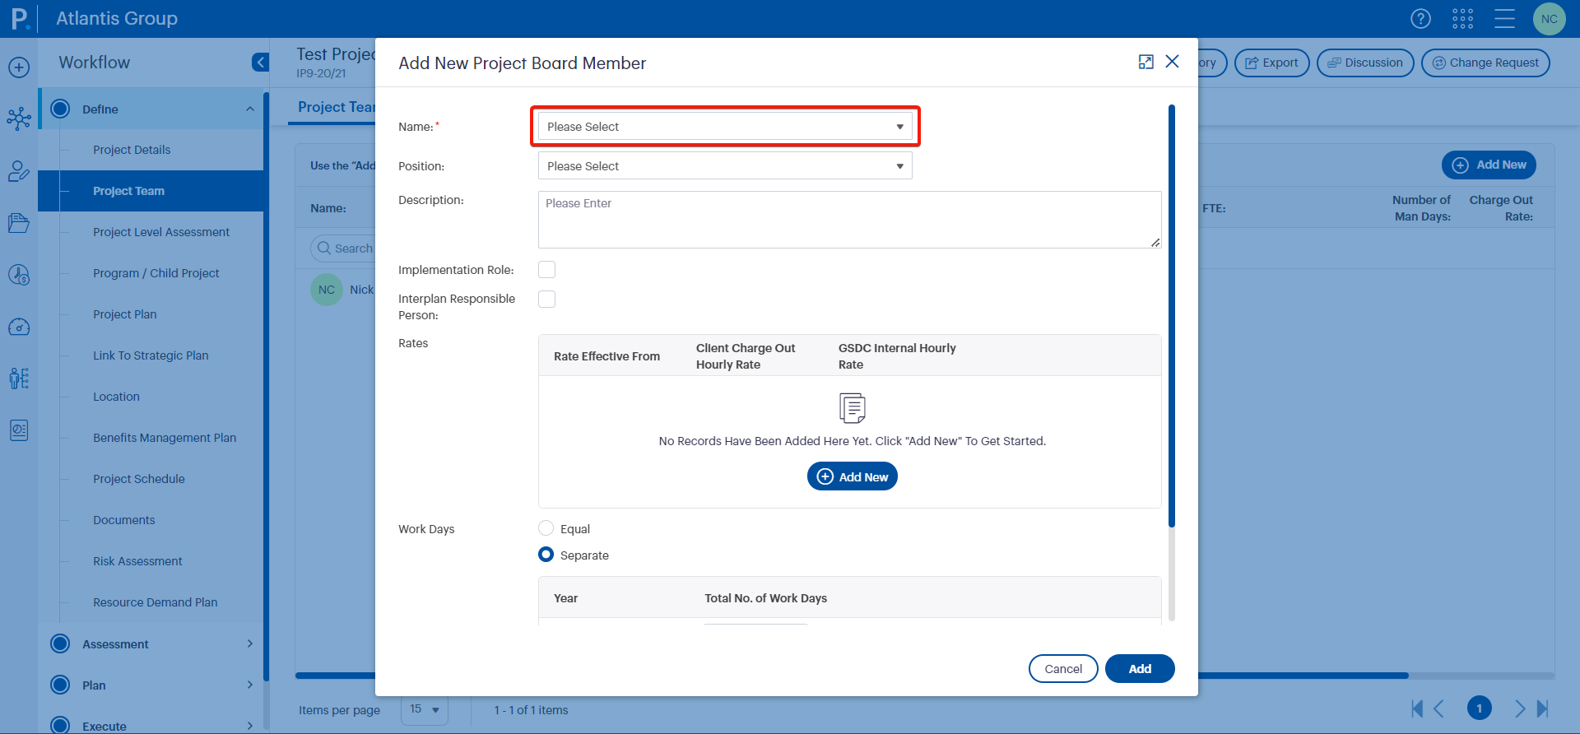Select the Separate work days radio button
This screenshot has height=734, width=1580.
tap(546, 555)
